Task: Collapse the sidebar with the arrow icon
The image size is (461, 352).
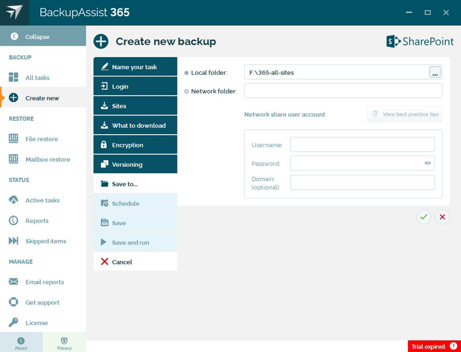Action: (14, 36)
